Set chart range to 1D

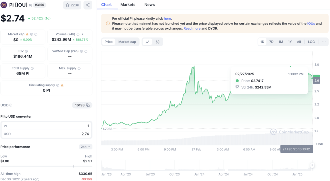(262, 42)
